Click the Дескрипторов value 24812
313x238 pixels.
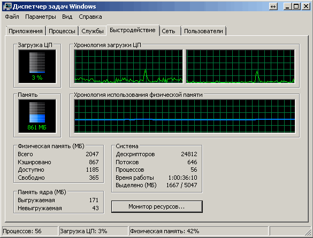coord(189,154)
